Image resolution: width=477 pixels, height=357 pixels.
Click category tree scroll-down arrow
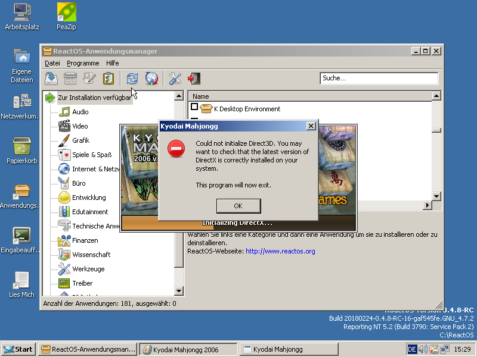179,291
